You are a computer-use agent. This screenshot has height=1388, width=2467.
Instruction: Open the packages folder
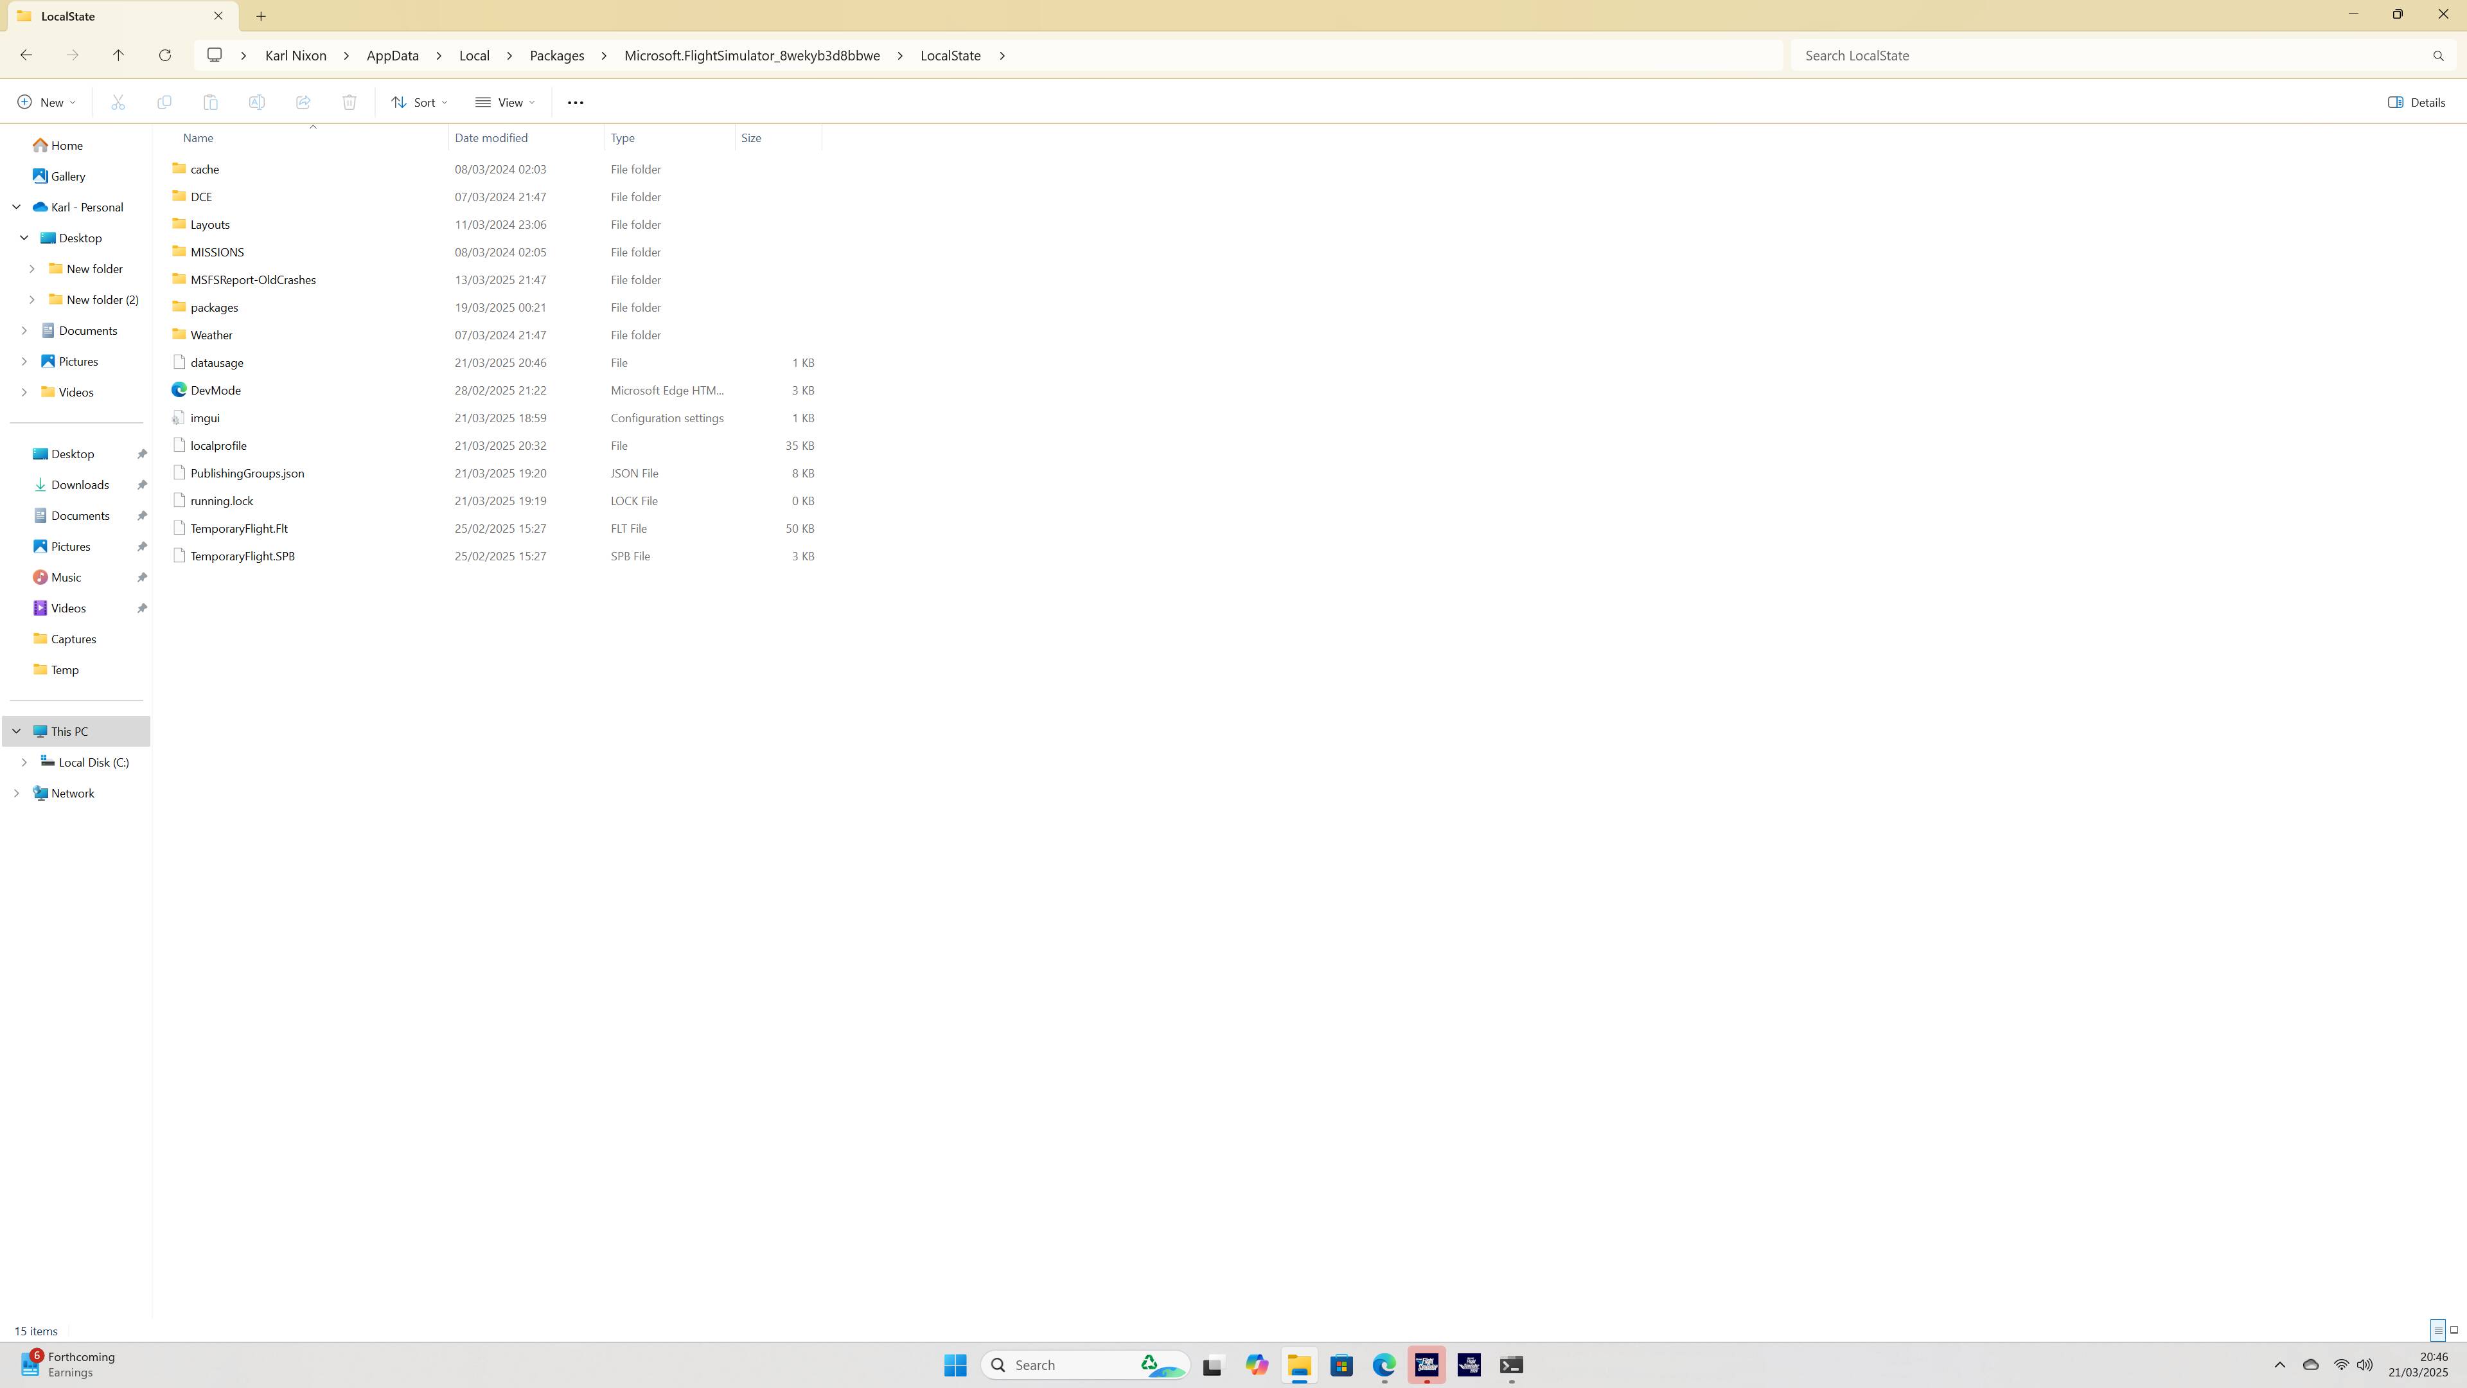pos(213,308)
